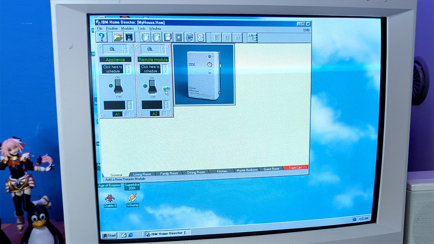This screenshot has width=434, height=244.
Task: Click the taskbar clock showing 4:02 AM
Action: (363, 219)
